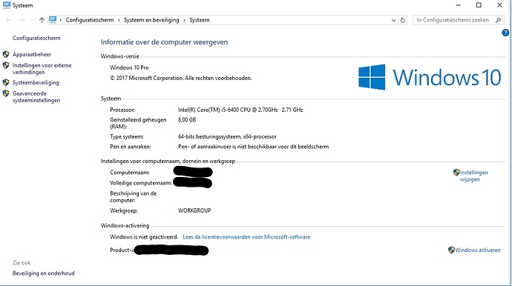Expand breadcrumb chevron after Systeem en beveiliging
512x286 pixels.
click(185, 20)
